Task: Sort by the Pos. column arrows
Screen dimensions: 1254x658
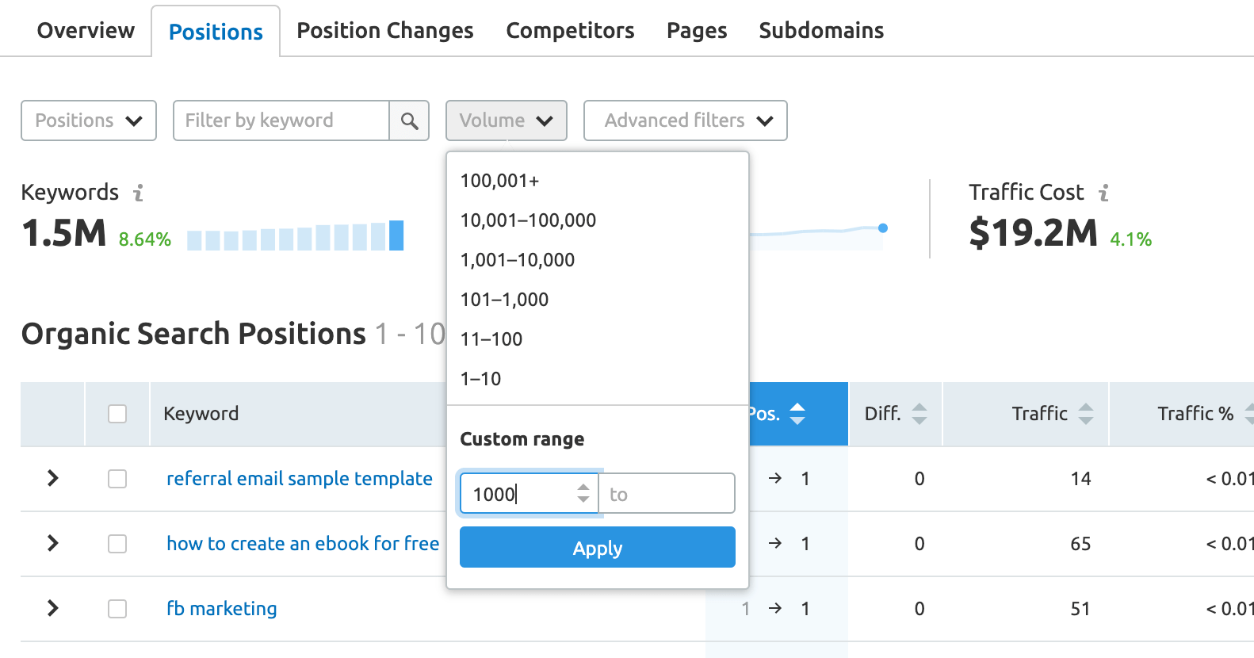Action: coord(797,414)
